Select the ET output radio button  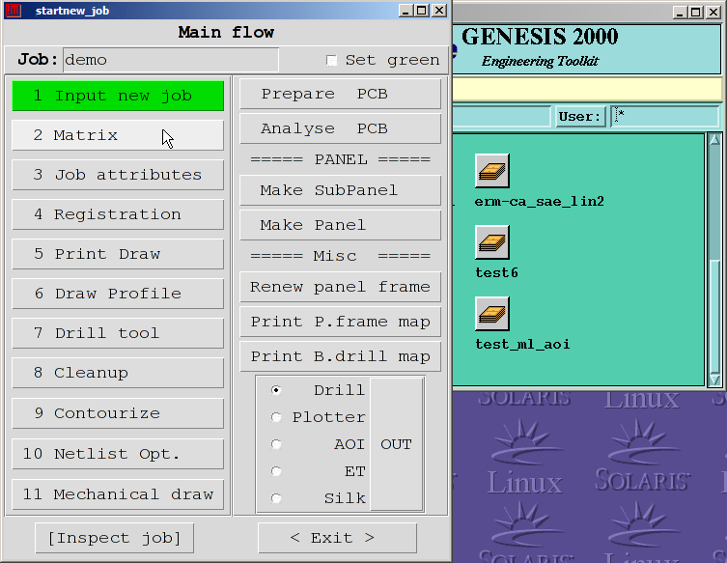(x=276, y=471)
